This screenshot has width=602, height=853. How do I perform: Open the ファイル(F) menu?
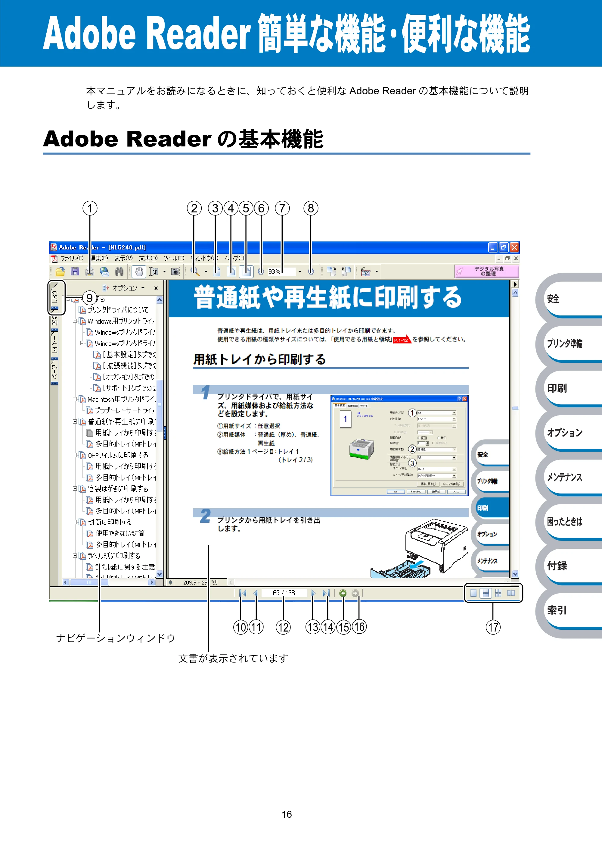pos(72,258)
